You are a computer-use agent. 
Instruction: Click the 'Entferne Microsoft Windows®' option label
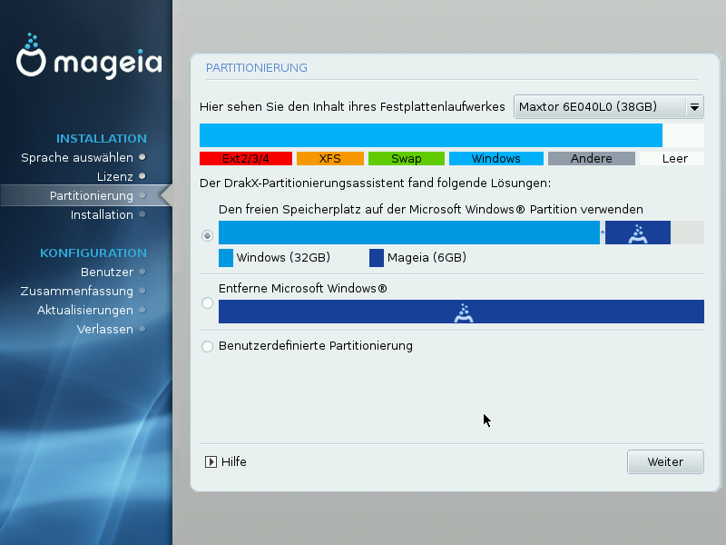point(303,288)
